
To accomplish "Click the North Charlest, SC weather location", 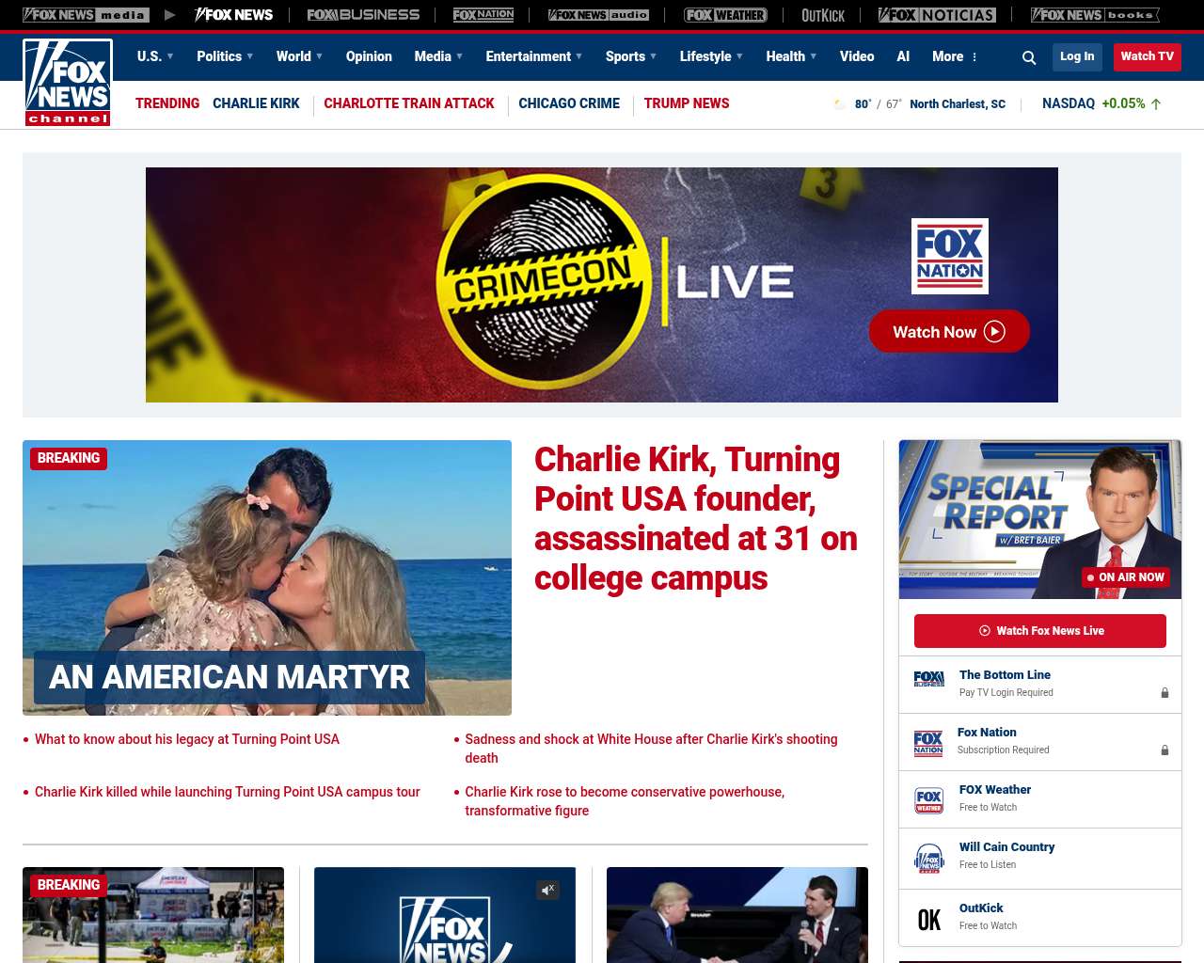I will 958,104.
